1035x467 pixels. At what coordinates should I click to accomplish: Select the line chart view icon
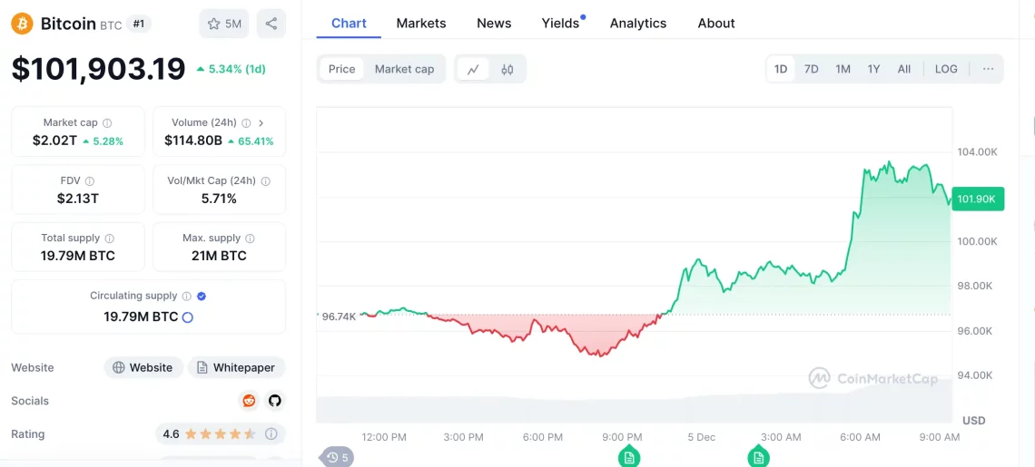point(473,69)
